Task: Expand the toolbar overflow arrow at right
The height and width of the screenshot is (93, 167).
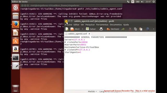Action: coord(154,29)
